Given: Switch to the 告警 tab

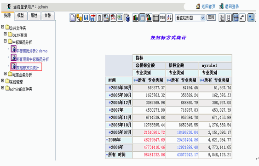Looking at the screenshot, I should 47,16.
